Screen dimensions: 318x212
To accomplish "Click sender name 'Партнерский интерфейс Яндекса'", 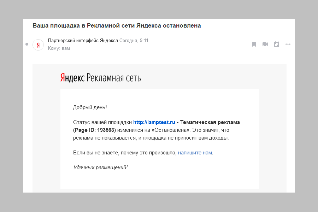I will pyautogui.click(x=83, y=41).
